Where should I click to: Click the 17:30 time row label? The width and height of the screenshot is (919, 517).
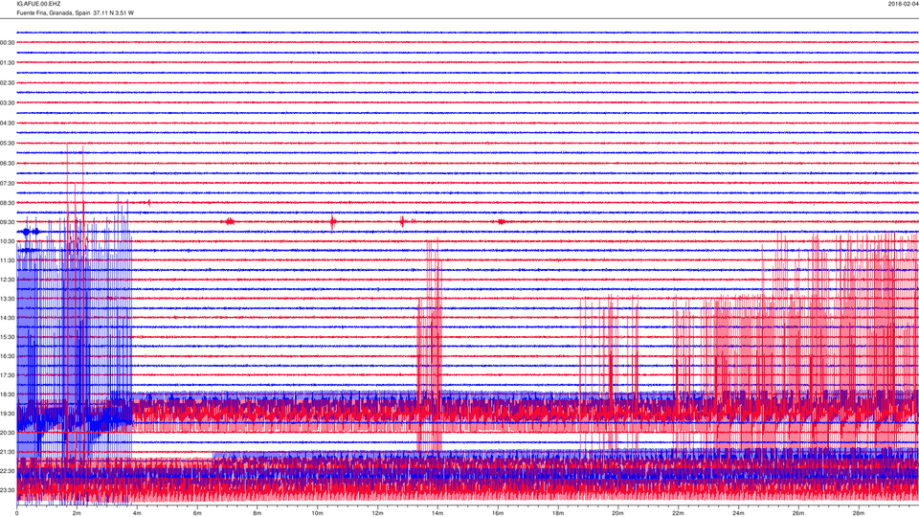[8, 375]
